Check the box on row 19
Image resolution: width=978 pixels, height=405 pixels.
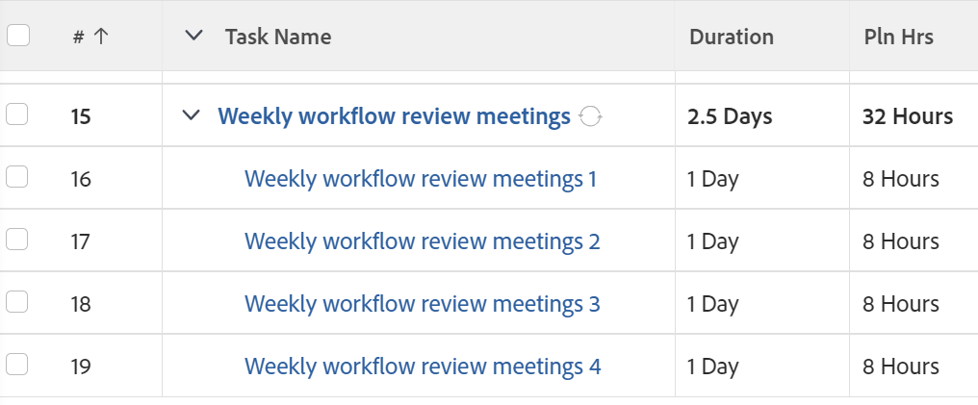coord(17,365)
